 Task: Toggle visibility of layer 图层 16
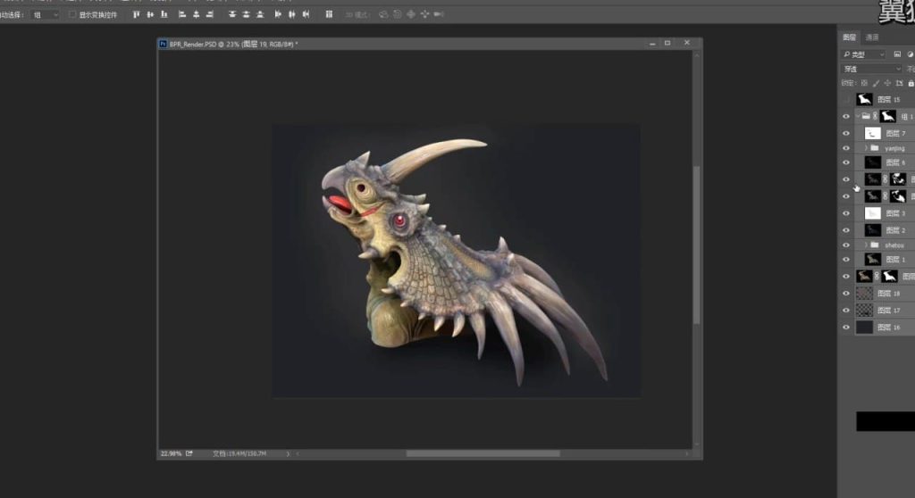pos(845,328)
